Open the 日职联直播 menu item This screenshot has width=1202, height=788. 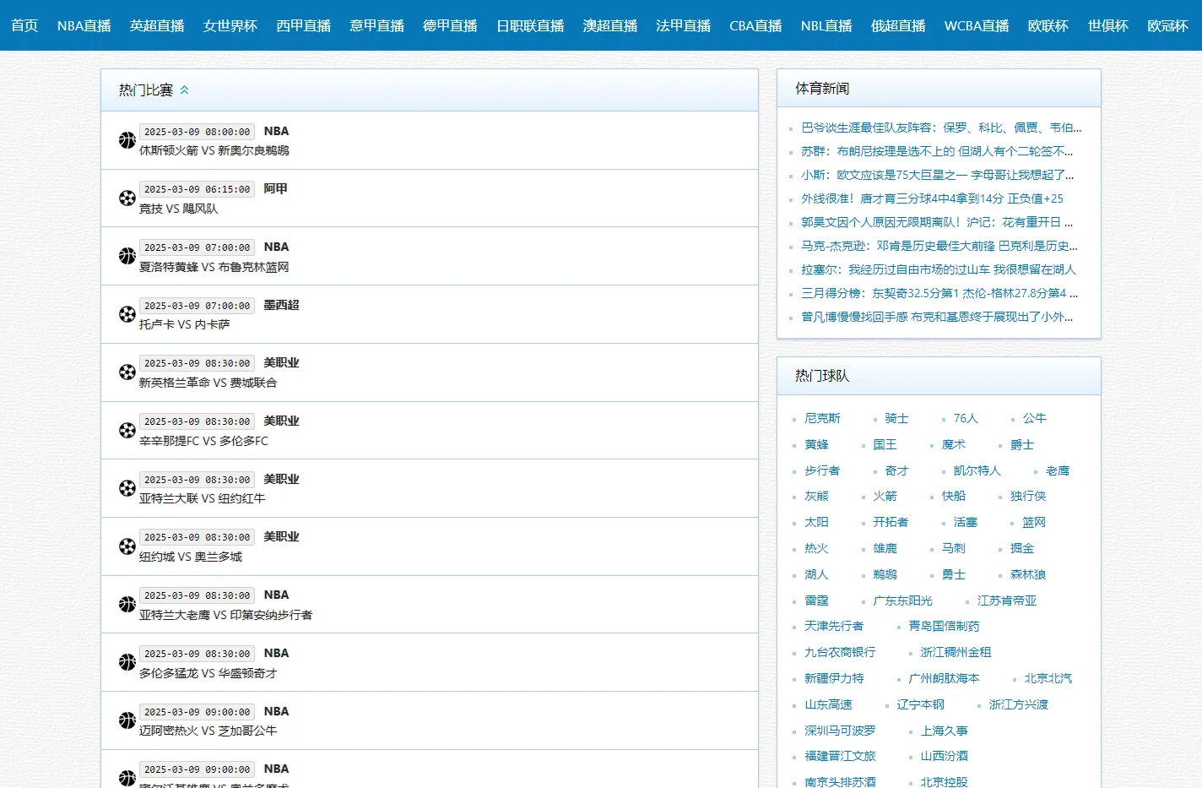530,25
